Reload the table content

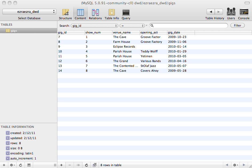click(86, 165)
